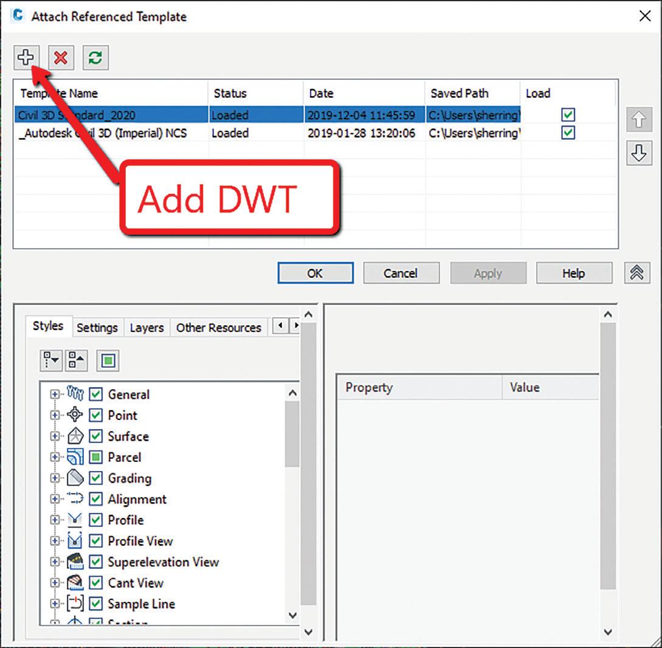Uncheck Load for _Autodesk Civil 3D (Imperial) NCS
Screen dimensions: 662x648
point(568,133)
